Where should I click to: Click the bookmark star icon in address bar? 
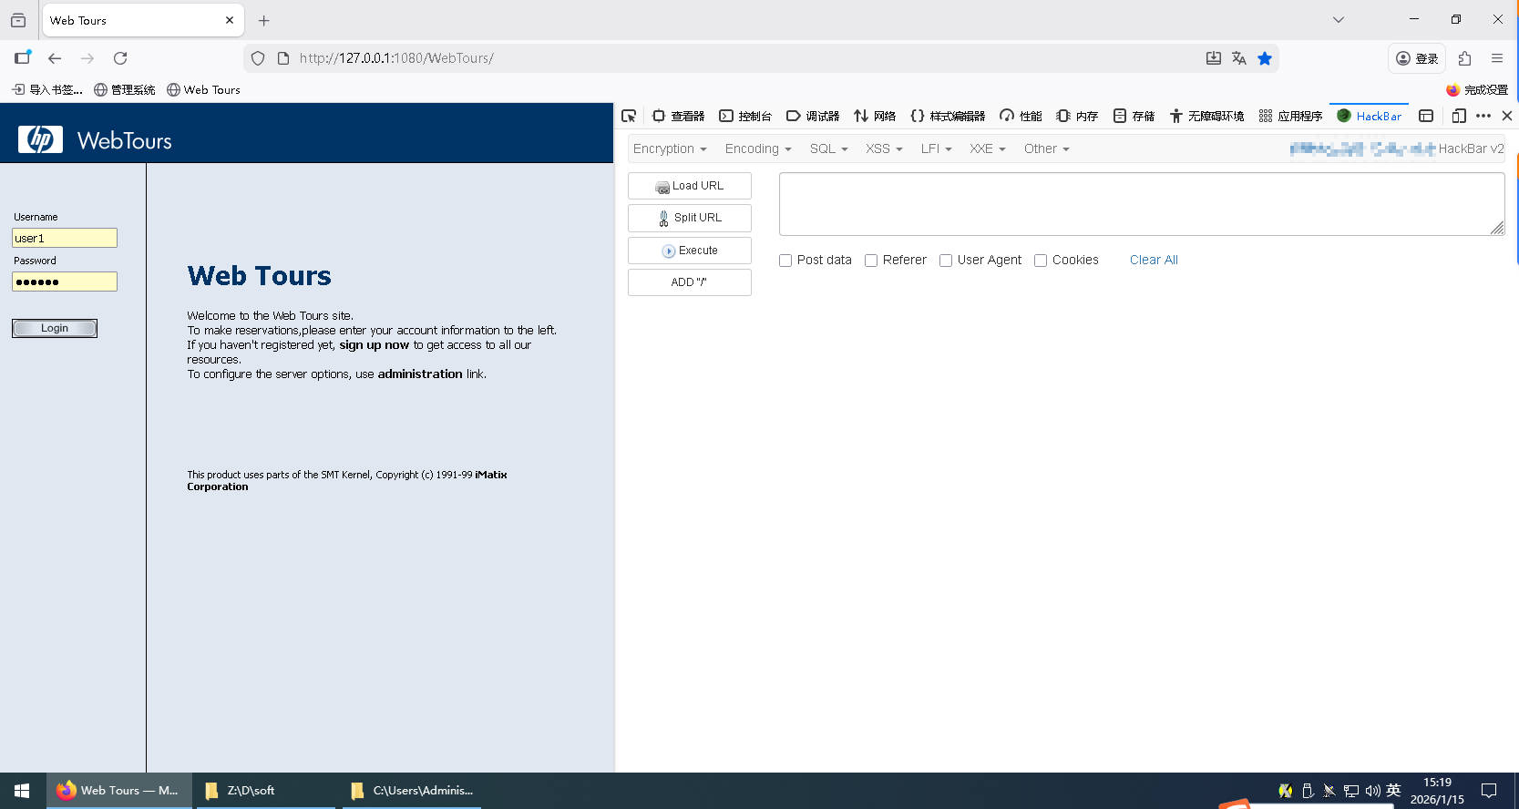pos(1265,58)
